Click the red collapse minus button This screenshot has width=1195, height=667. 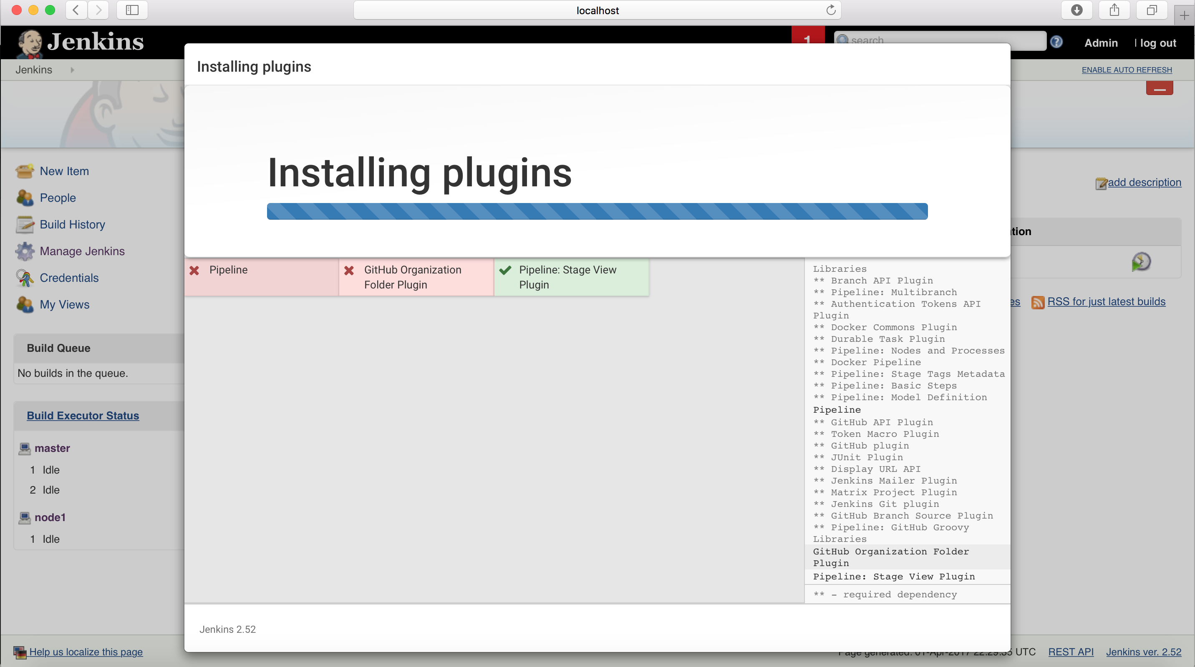pyautogui.click(x=1159, y=88)
